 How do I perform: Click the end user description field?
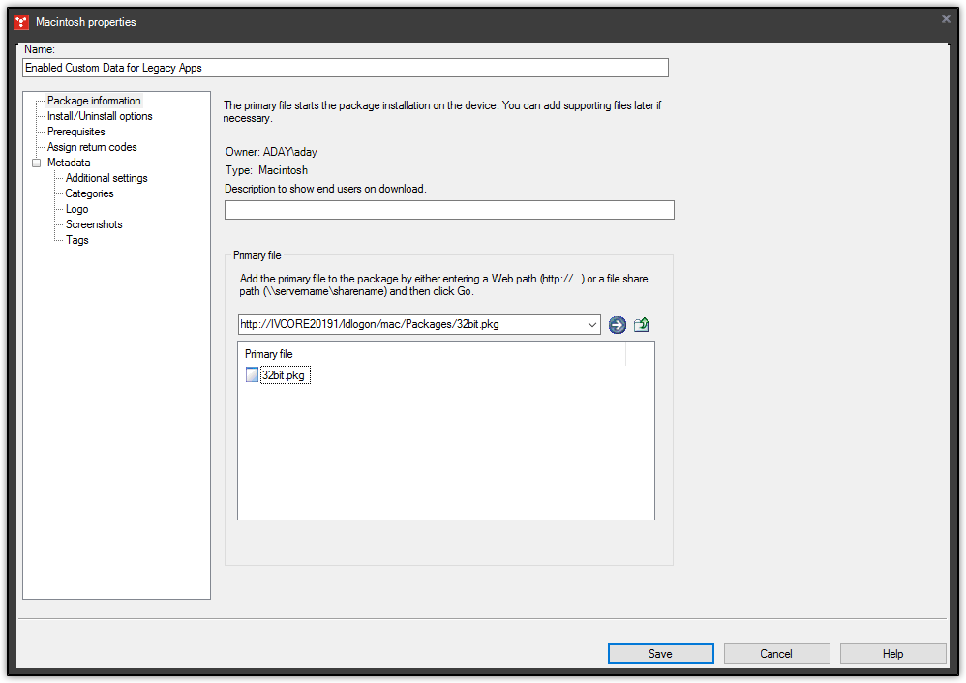(448, 209)
